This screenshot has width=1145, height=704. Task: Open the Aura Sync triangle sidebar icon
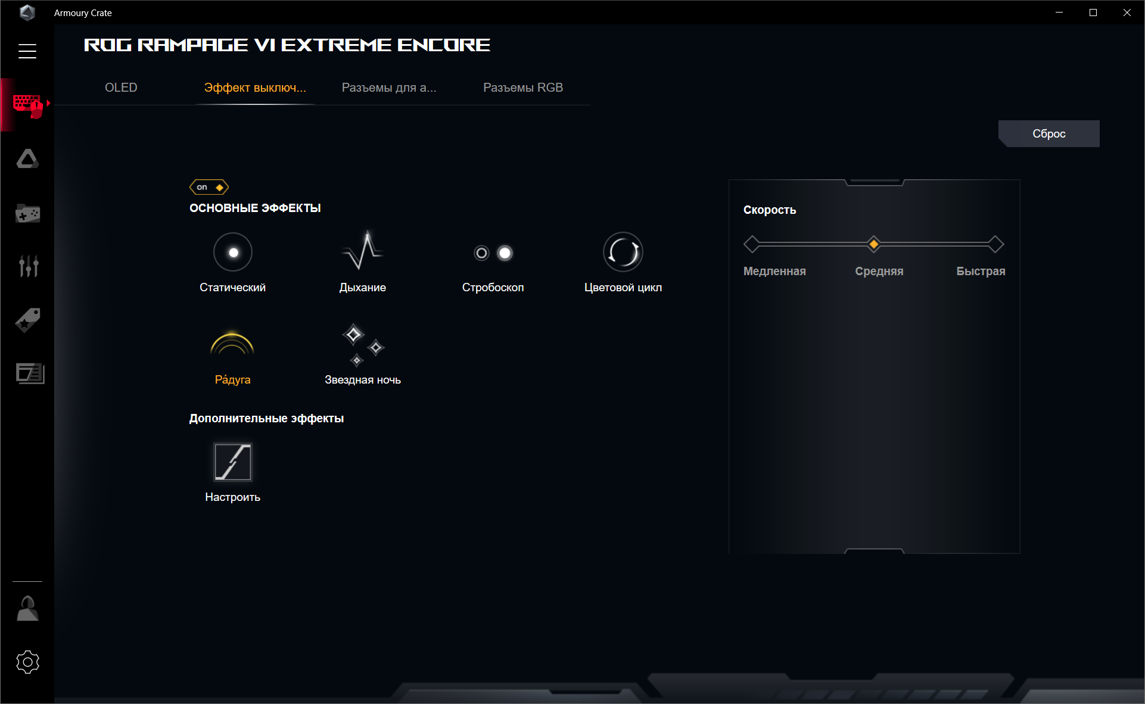27,158
